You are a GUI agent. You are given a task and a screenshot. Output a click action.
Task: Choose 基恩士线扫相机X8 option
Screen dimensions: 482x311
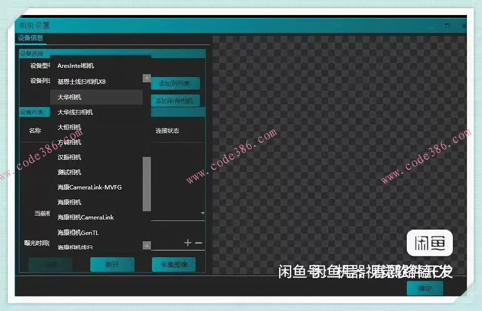point(96,81)
